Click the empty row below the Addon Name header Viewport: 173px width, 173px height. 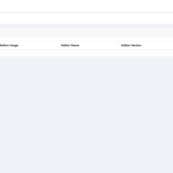(x=86, y=53)
